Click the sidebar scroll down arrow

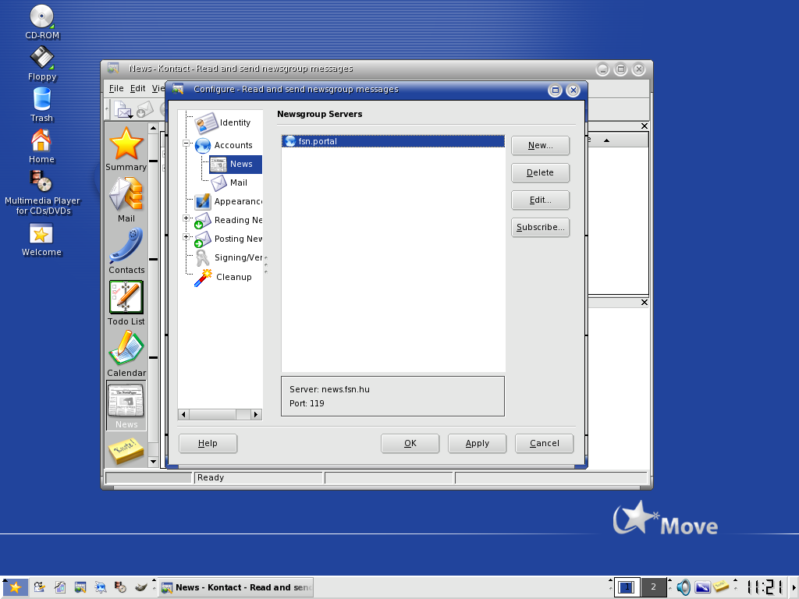click(x=153, y=462)
